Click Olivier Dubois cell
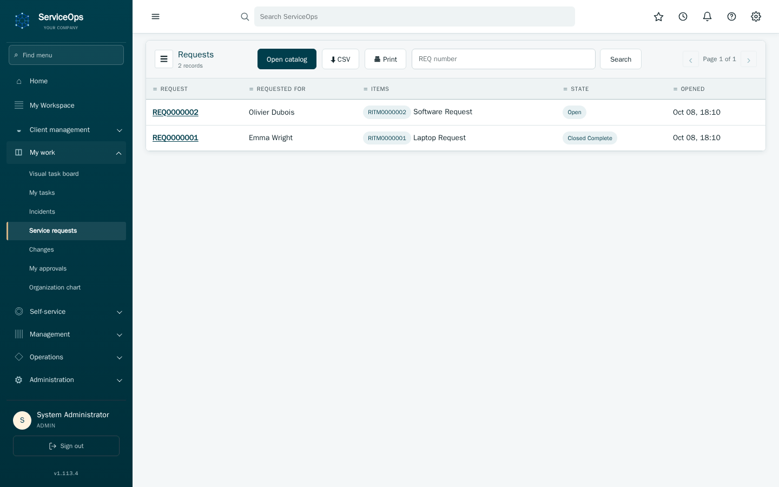Viewport: 779px width, 487px height. coord(272,112)
